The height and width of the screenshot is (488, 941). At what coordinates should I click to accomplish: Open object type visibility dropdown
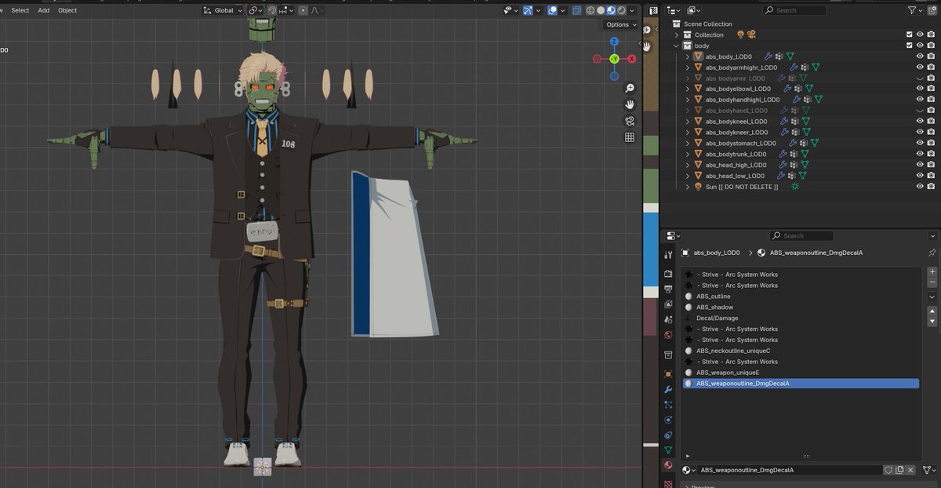click(x=510, y=10)
